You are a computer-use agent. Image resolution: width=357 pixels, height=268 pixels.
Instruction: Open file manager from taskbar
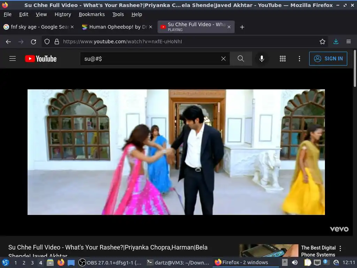(50, 262)
